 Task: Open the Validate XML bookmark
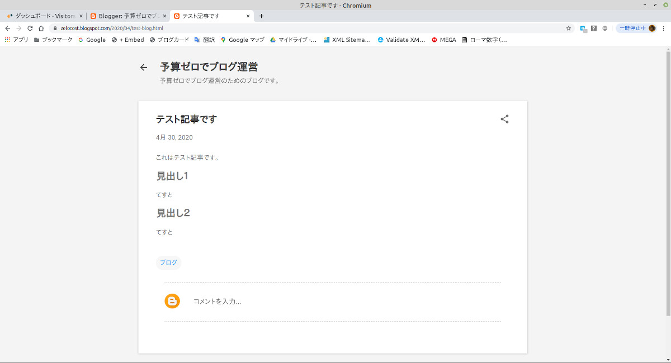point(401,40)
